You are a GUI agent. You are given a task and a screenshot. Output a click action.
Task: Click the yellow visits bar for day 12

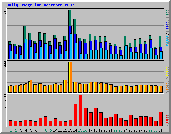point(64,86)
